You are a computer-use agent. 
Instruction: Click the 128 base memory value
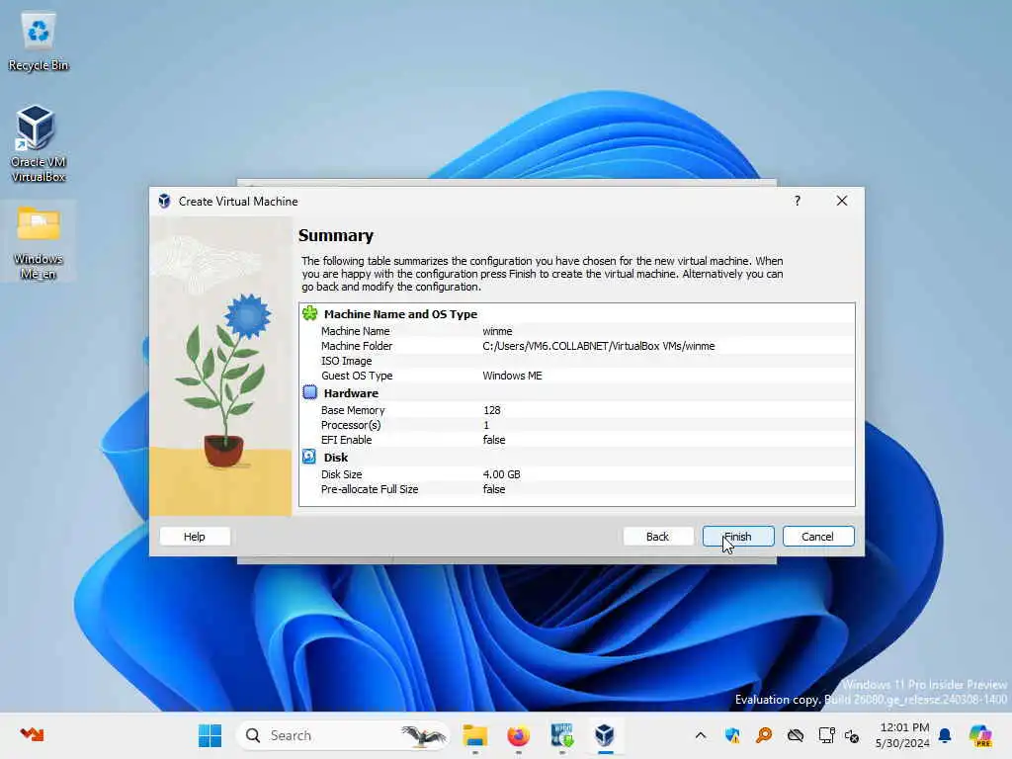[x=492, y=410]
